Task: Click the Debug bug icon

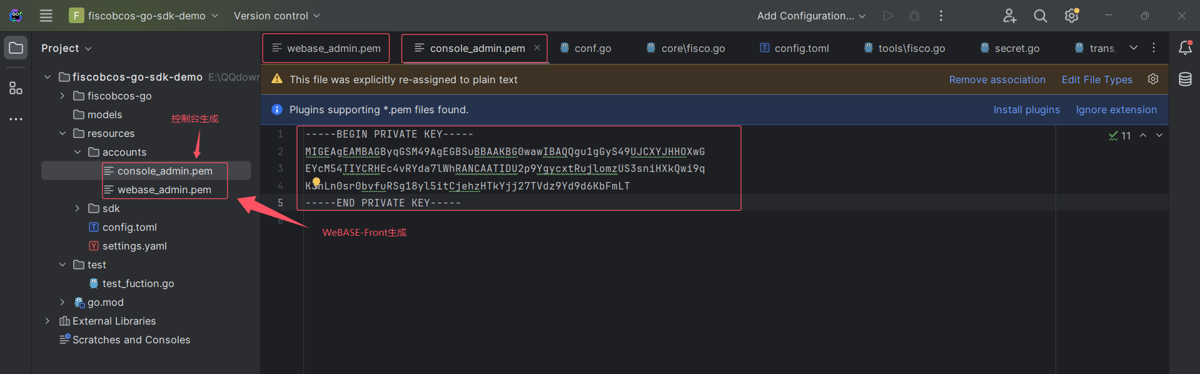Action: click(x=914, y=16)
